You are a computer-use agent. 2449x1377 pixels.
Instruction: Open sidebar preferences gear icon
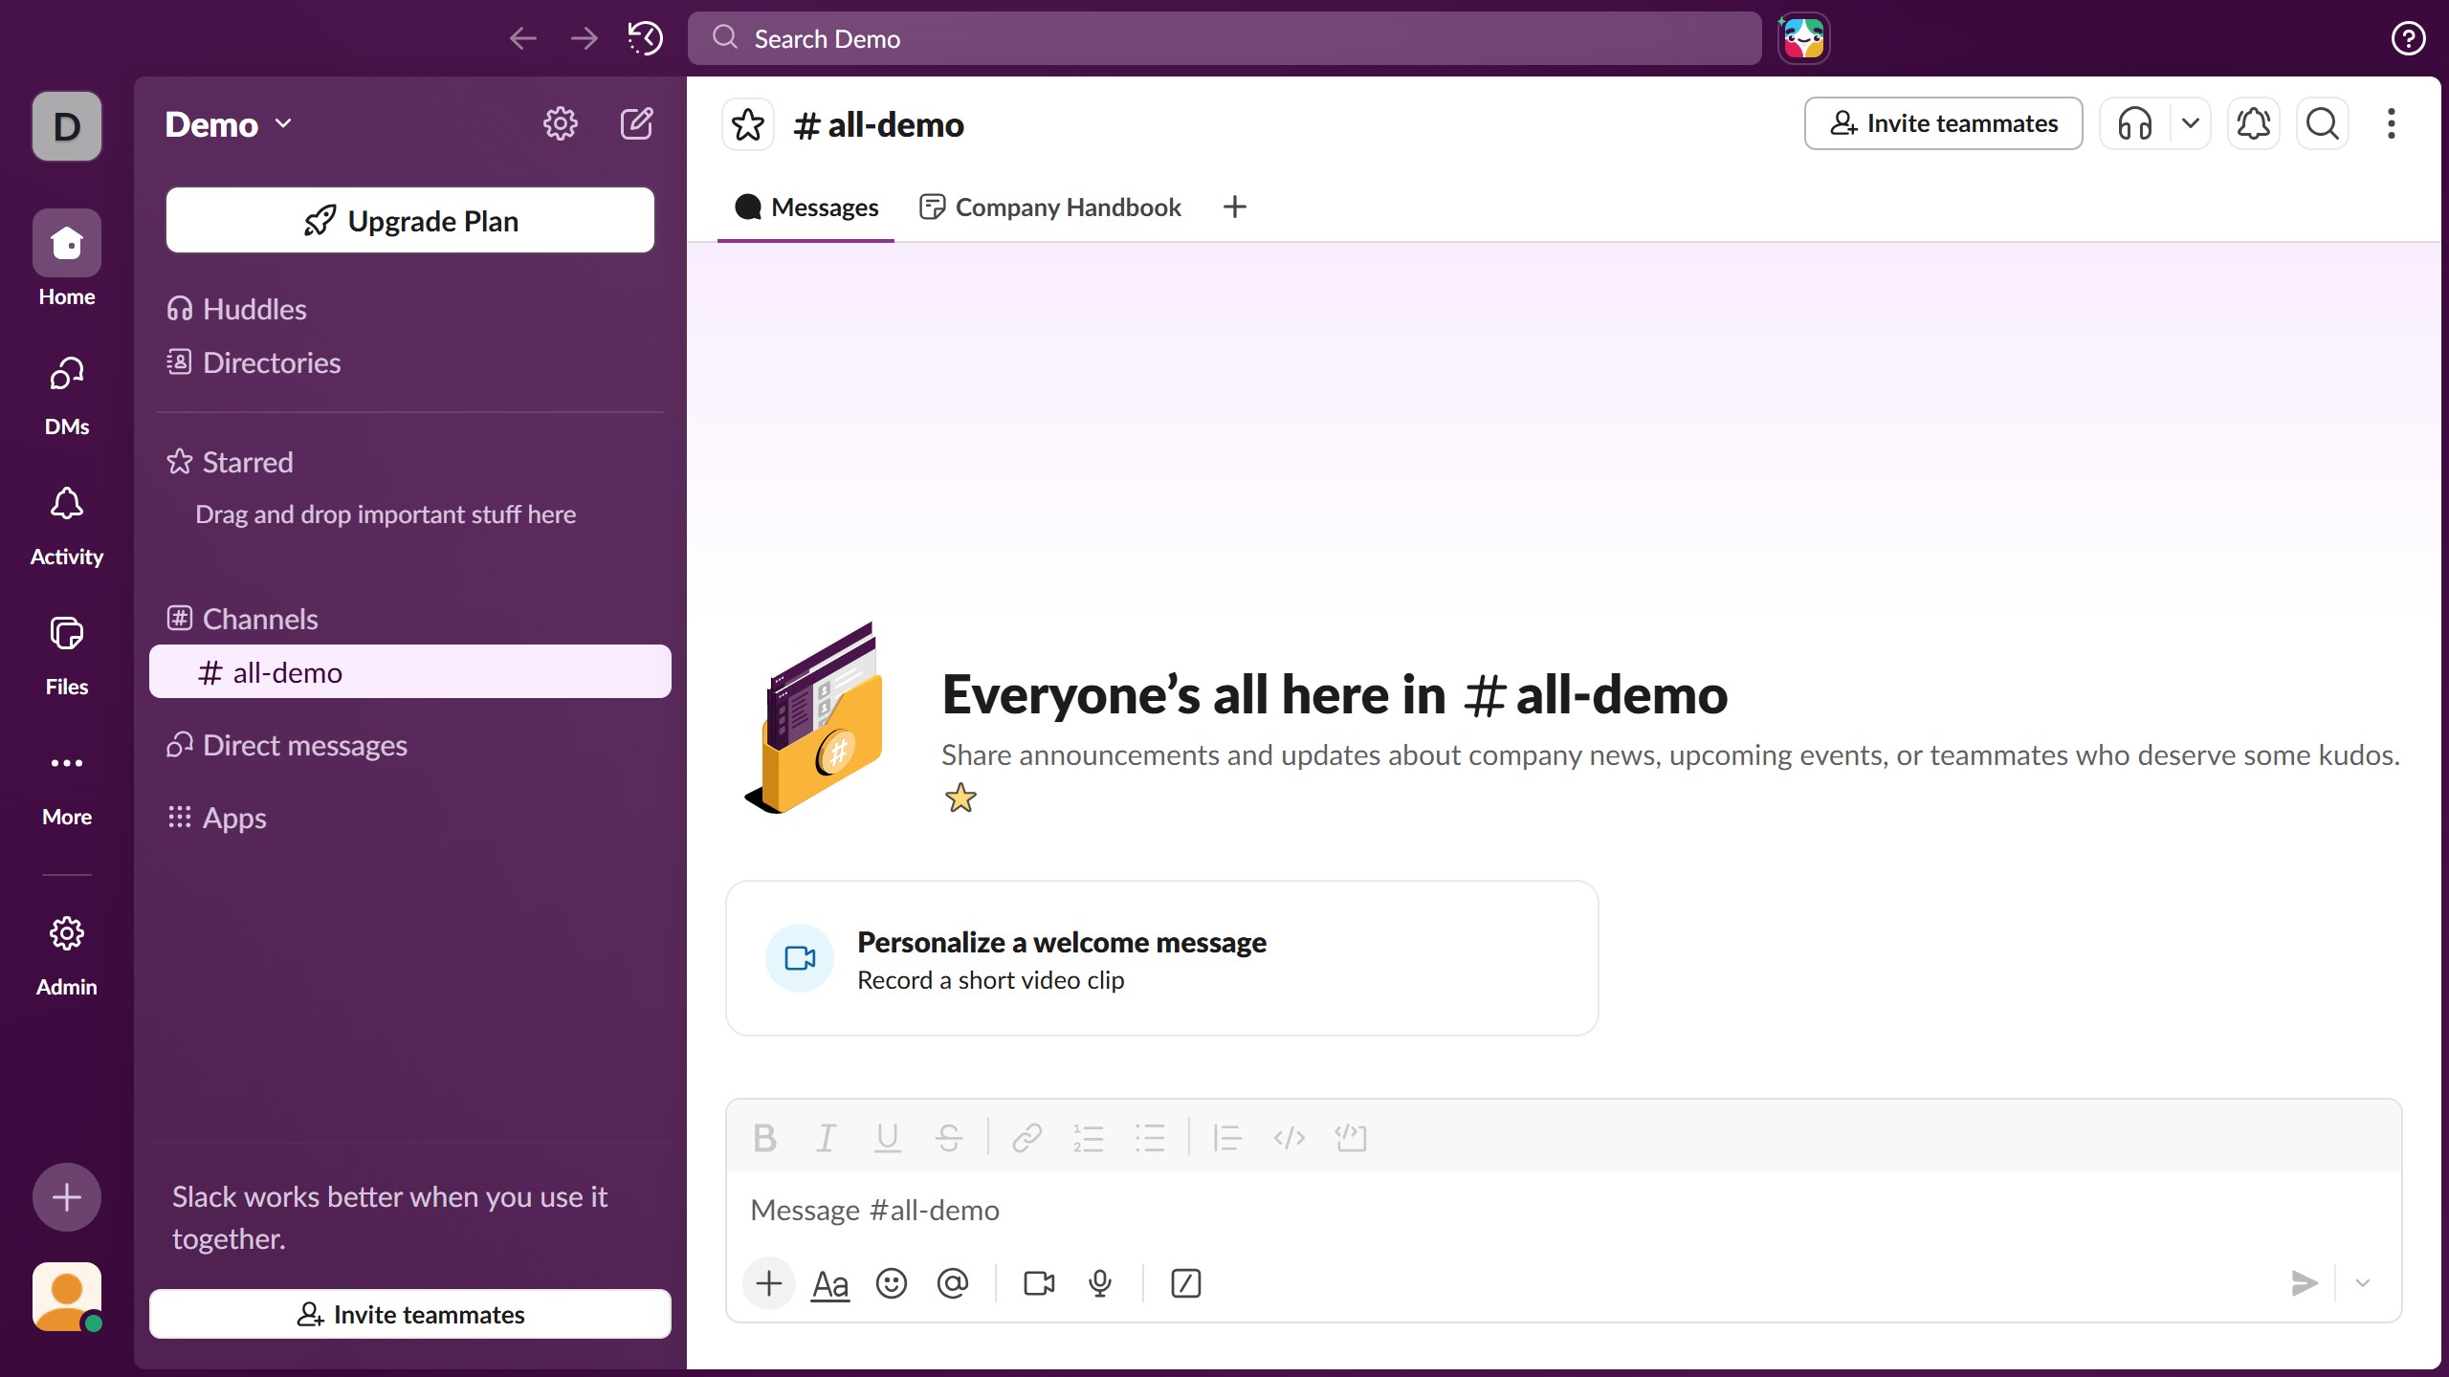[x=561, y=123]
